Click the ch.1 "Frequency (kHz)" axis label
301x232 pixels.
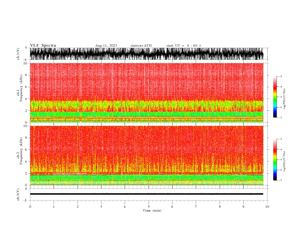21,88
